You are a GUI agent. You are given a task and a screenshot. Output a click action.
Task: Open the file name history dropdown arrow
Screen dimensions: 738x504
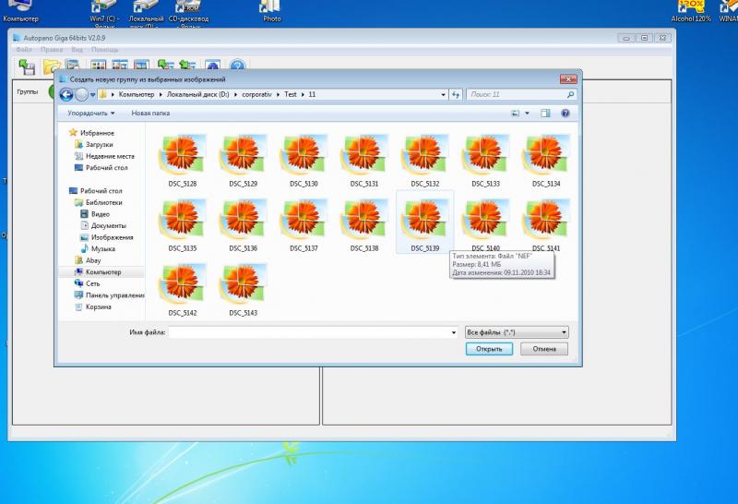(454, 332)
